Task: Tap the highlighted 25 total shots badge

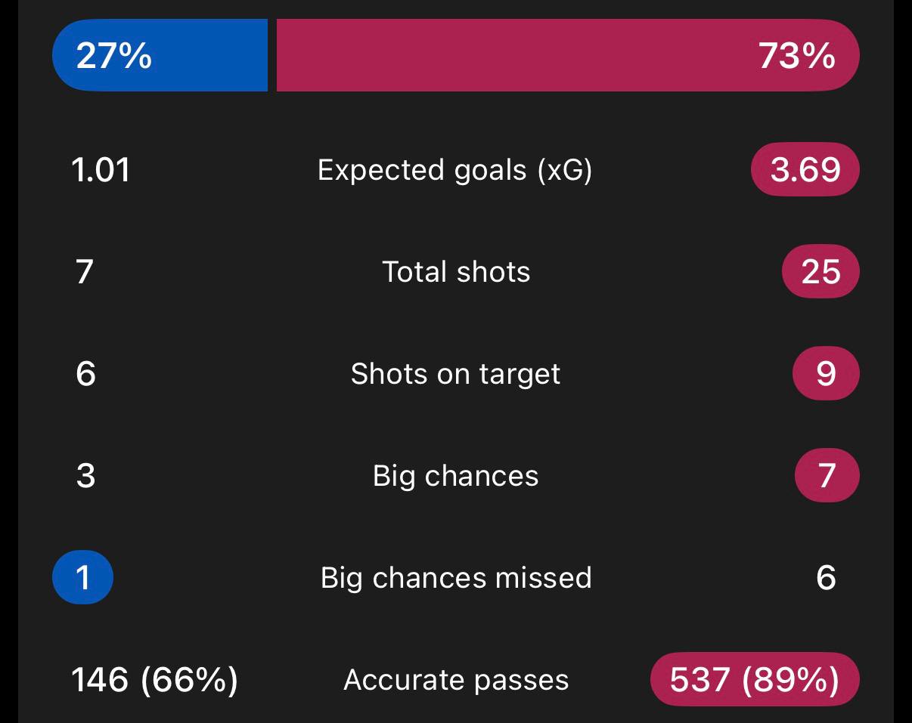Action: [820, 271]
